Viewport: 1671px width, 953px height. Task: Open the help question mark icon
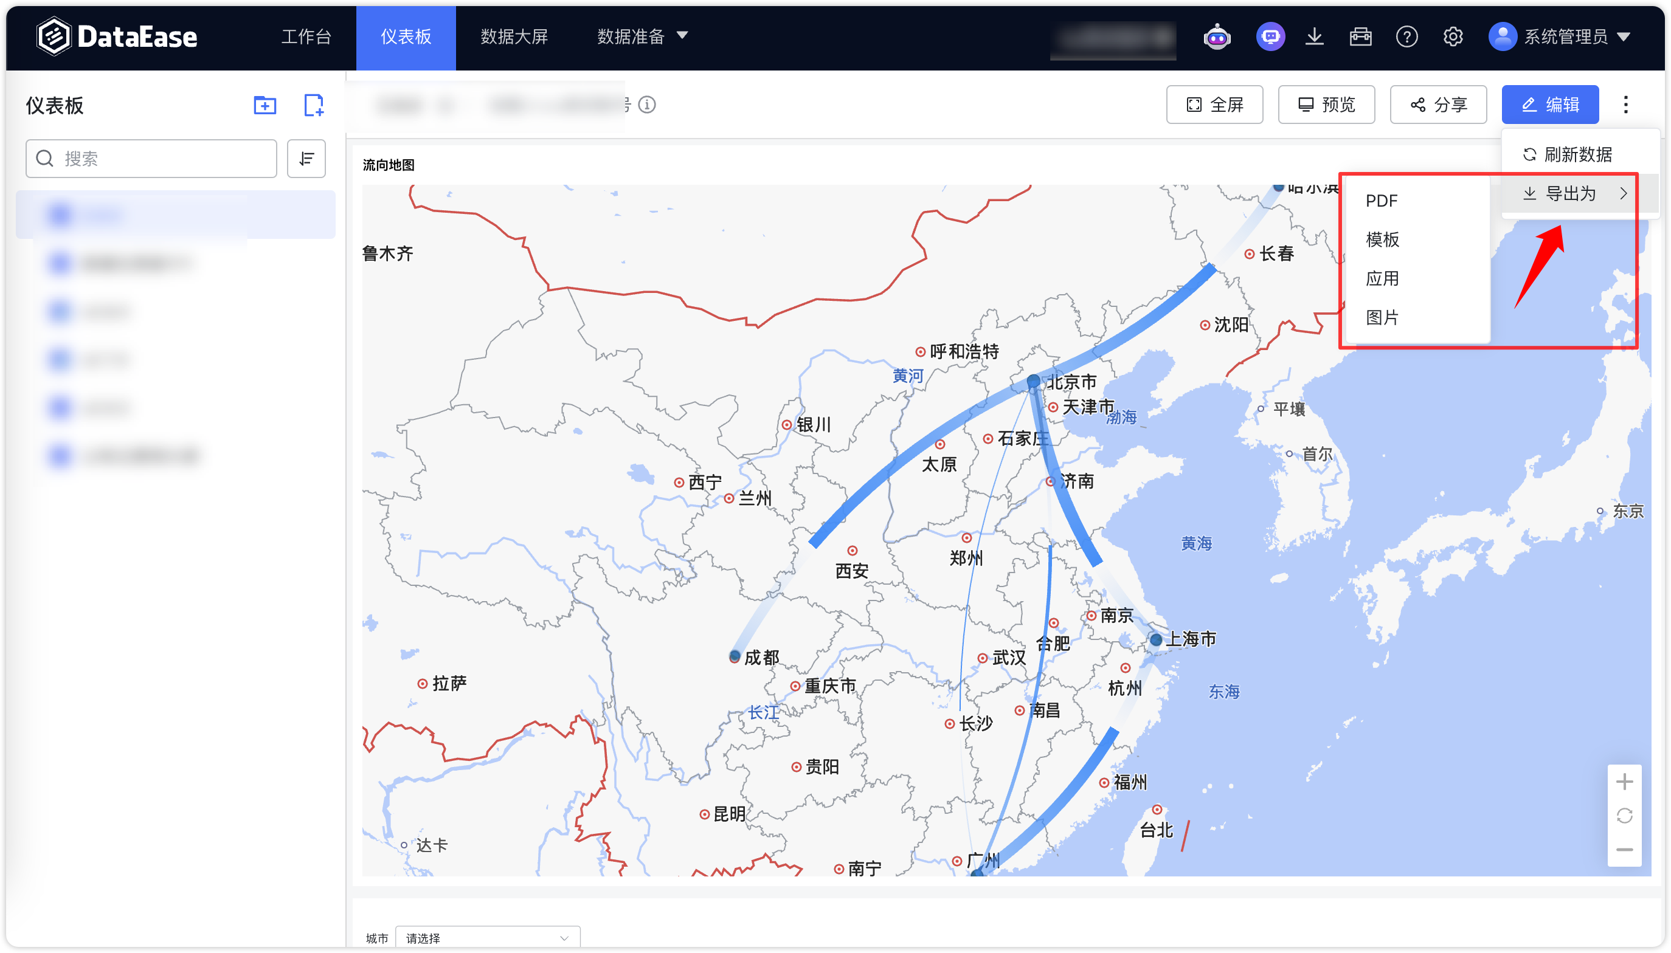tap(1406, 36)
